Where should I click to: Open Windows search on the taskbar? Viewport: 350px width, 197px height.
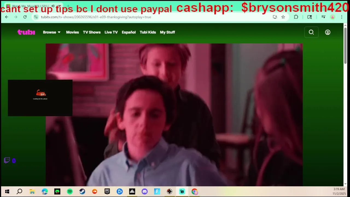tap(19, 192)
